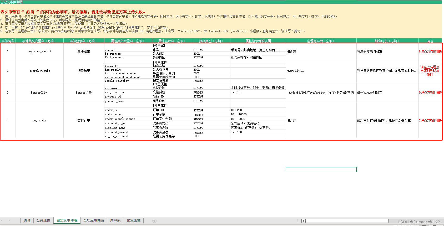This screenshot has width=444, height=226.
Task: Select the 注册结果 cell
Action: click(84, 51)
